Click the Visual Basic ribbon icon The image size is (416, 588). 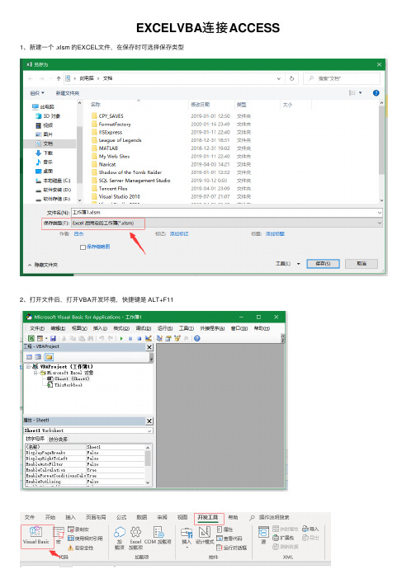pos(35,531)
